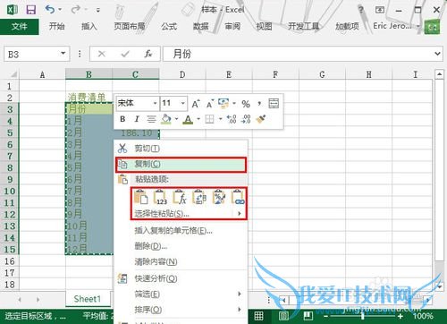Click the fill color bucket icon

coord(166,119)
